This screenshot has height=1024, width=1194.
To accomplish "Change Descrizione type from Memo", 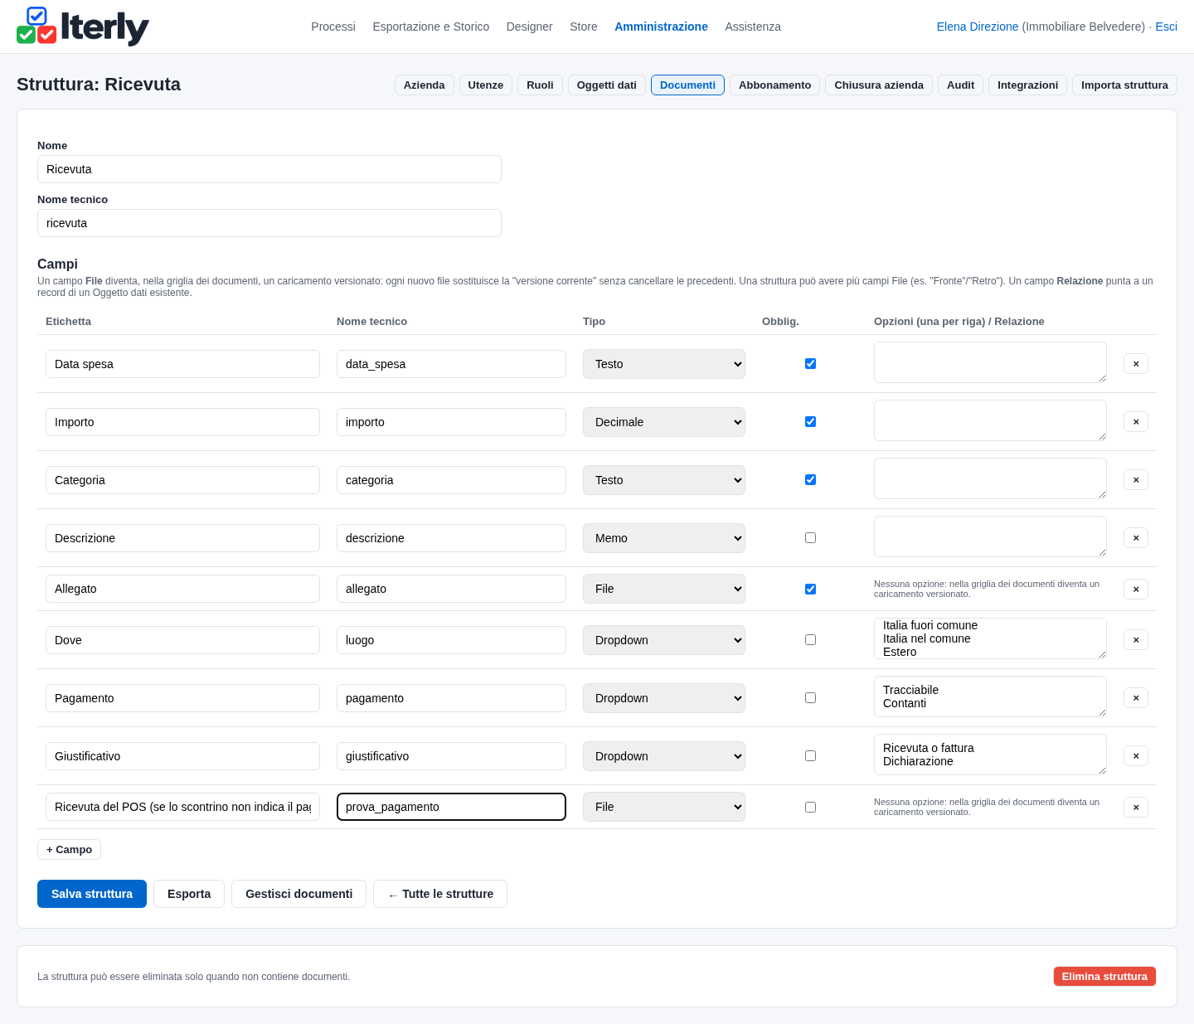I will (x=664, y=538).
